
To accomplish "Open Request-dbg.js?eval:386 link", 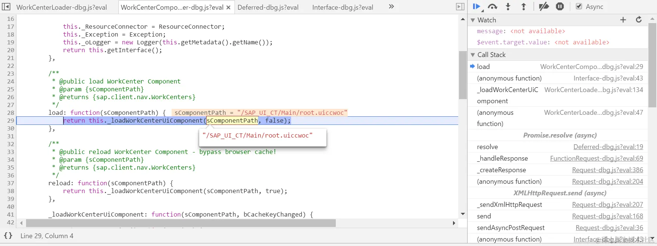I will coord(607,170).
